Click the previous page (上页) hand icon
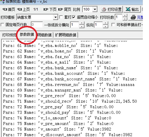This screenshot has height=137, width=149. (19, 9)
